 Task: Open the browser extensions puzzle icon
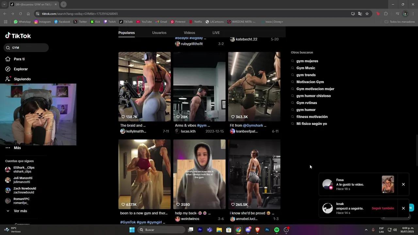point(386,14)
